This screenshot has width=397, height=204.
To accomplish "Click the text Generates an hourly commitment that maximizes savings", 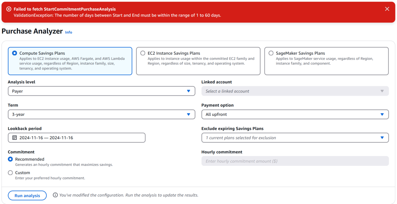I will tap(64, 164).
